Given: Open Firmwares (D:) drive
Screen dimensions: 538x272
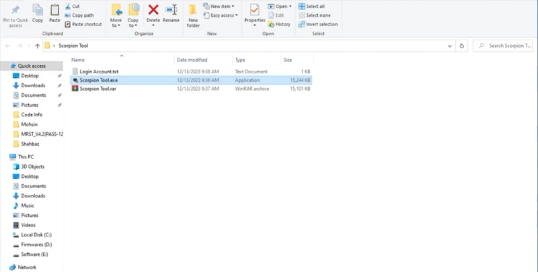Looking at the screenshot, I should 36,244.
